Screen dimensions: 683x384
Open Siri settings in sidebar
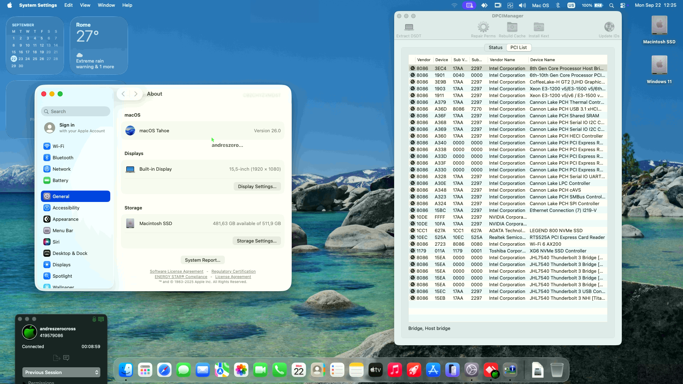(75, 242)
